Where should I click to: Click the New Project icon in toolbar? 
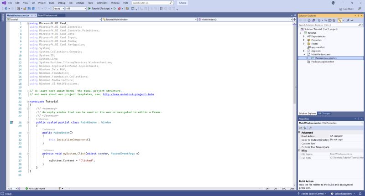(x=18, y=9)
